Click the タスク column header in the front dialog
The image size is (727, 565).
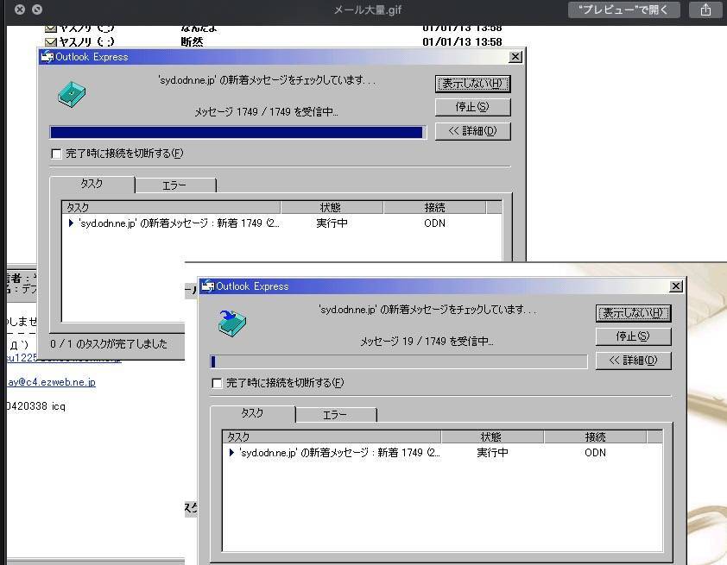coord(332,436)
